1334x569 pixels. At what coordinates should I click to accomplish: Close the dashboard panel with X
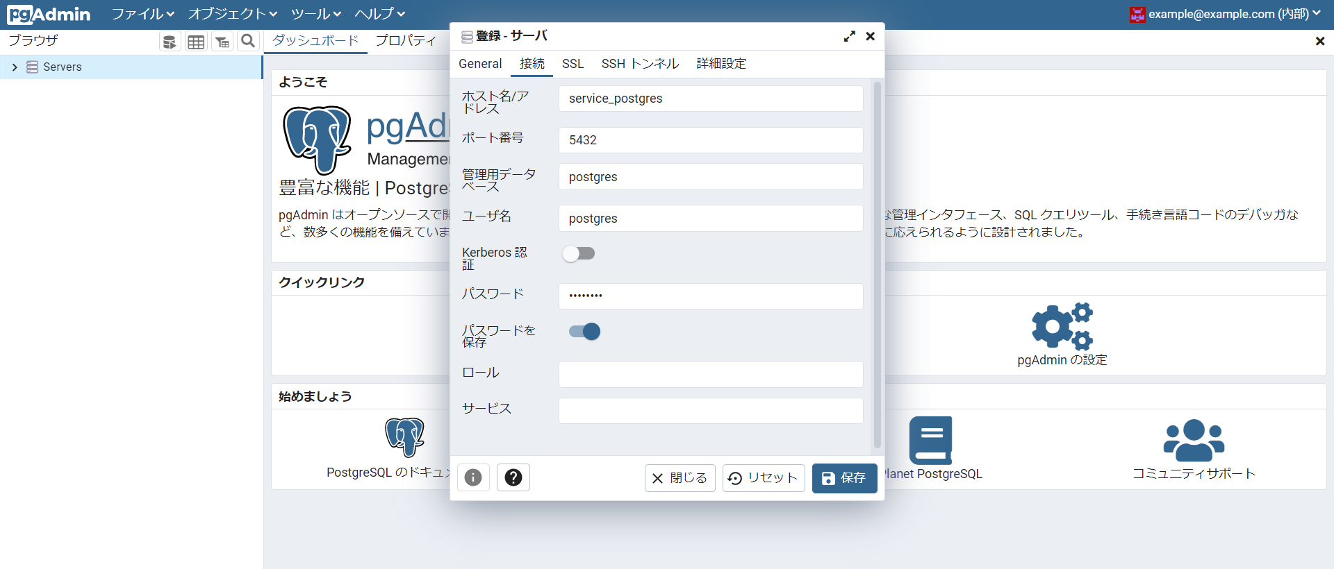click(1320, 41)
